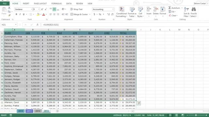This screenshot has height=117, width=209.
Task: Click the Paste clipboard icon
Action: pos(4,10)
